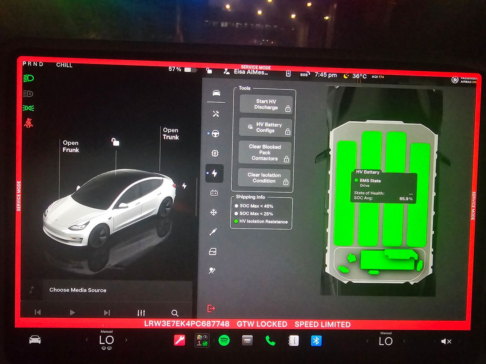Select the screwdriver-shaped icon in service sidebar
Image resolution: width=486 pixels, height=364 pixels.
[213, 232]
